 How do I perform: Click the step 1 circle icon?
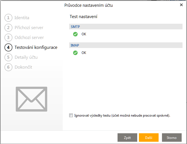click(8, 18)
